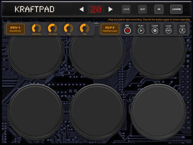Clear the current loop recording
The width and height of the screenshot is (193, 145).
click(155, 31)
